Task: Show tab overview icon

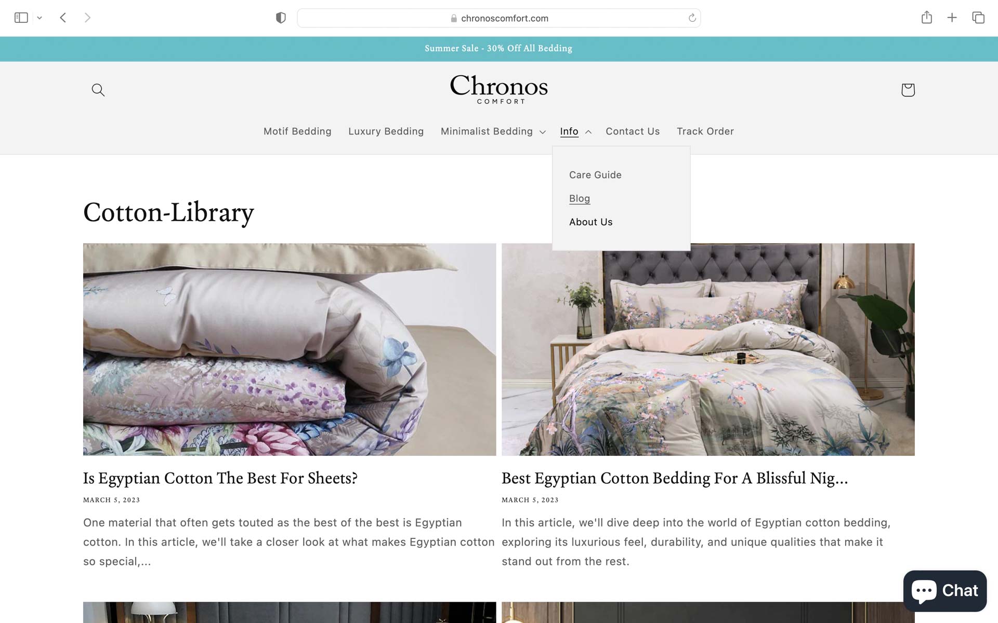Action: (x=978, y=18)
